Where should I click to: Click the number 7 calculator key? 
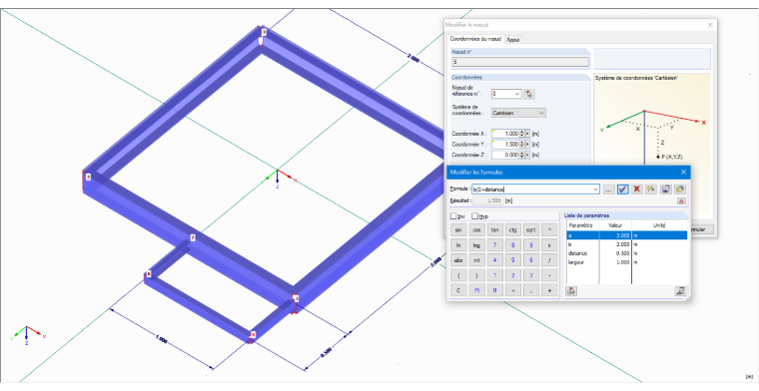point(494,245)
